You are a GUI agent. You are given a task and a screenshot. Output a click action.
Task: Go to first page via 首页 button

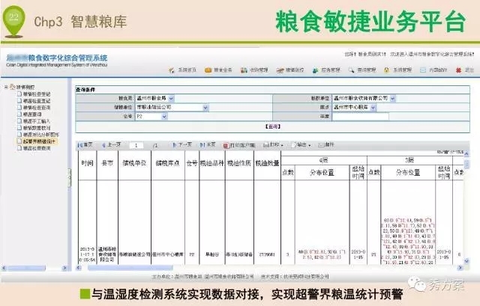[85, 144]
